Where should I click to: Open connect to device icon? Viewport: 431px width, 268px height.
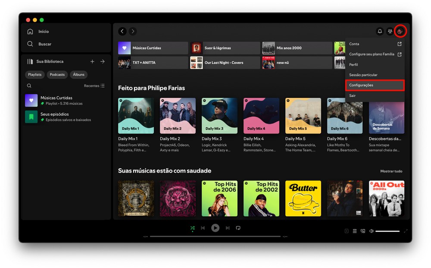pos(363,231)
